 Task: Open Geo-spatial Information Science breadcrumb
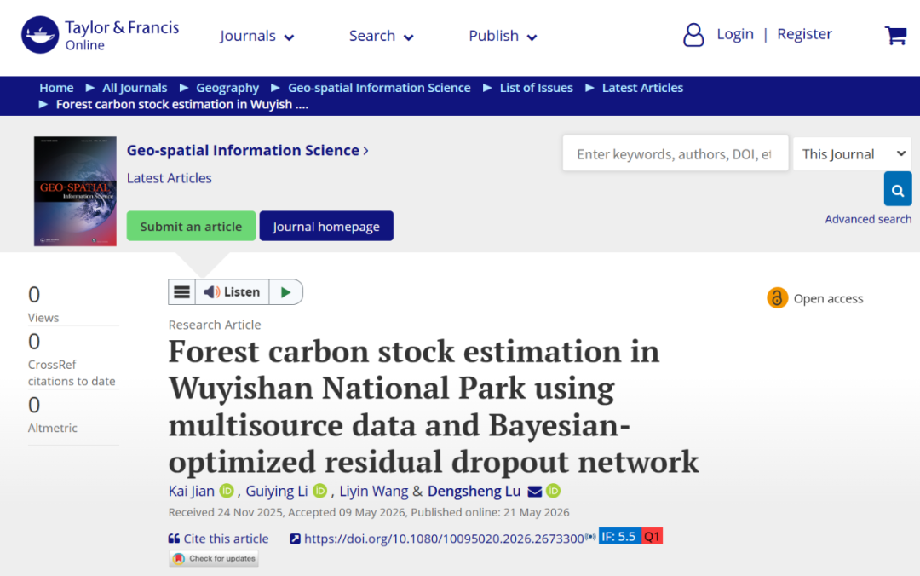[x=379, y=88]
